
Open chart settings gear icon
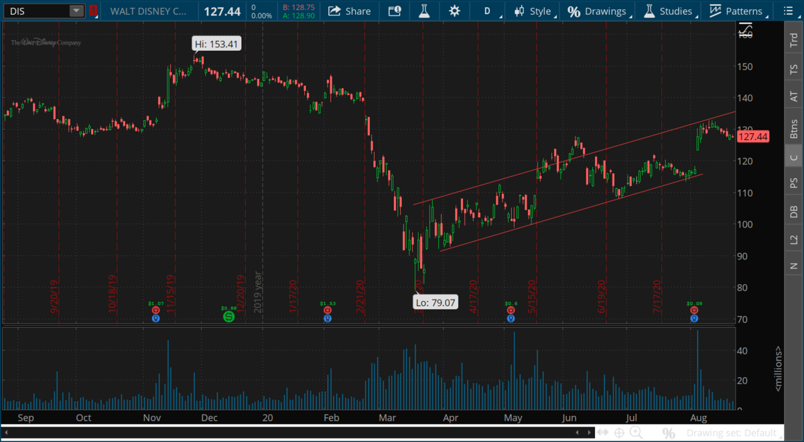pos(455,11)
